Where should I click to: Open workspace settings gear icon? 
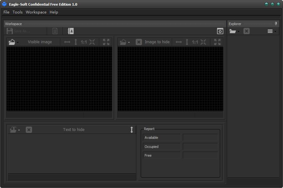220,31
